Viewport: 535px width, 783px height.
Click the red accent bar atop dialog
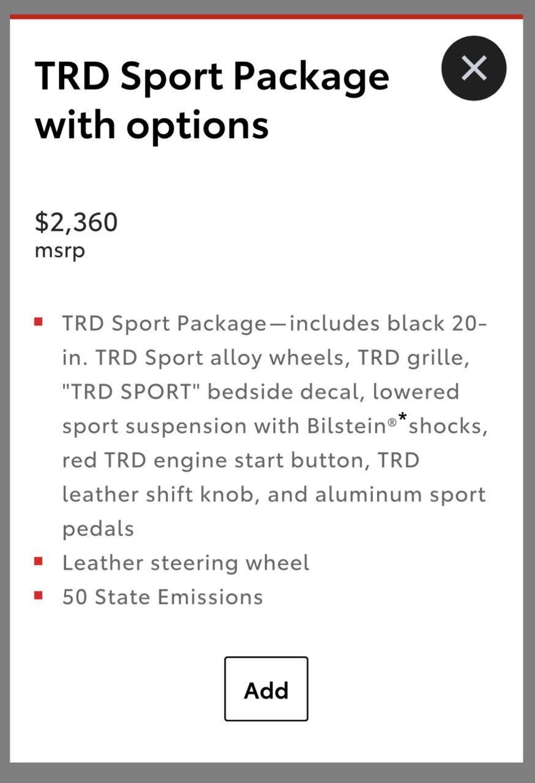point(266,17)
